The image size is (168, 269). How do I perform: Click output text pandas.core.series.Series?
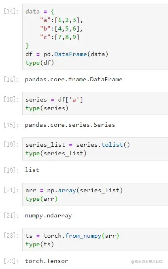pos(70,125)
